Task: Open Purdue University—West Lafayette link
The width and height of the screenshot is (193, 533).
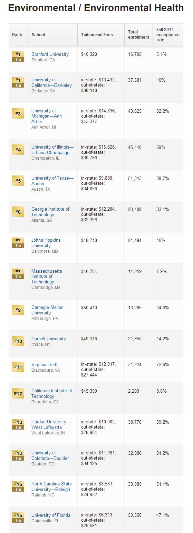Action: 51,425
